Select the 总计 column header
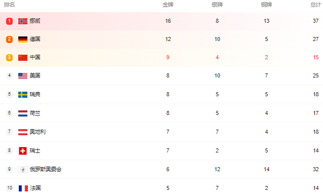Screen dimensions: 323x195 [315, 5]
